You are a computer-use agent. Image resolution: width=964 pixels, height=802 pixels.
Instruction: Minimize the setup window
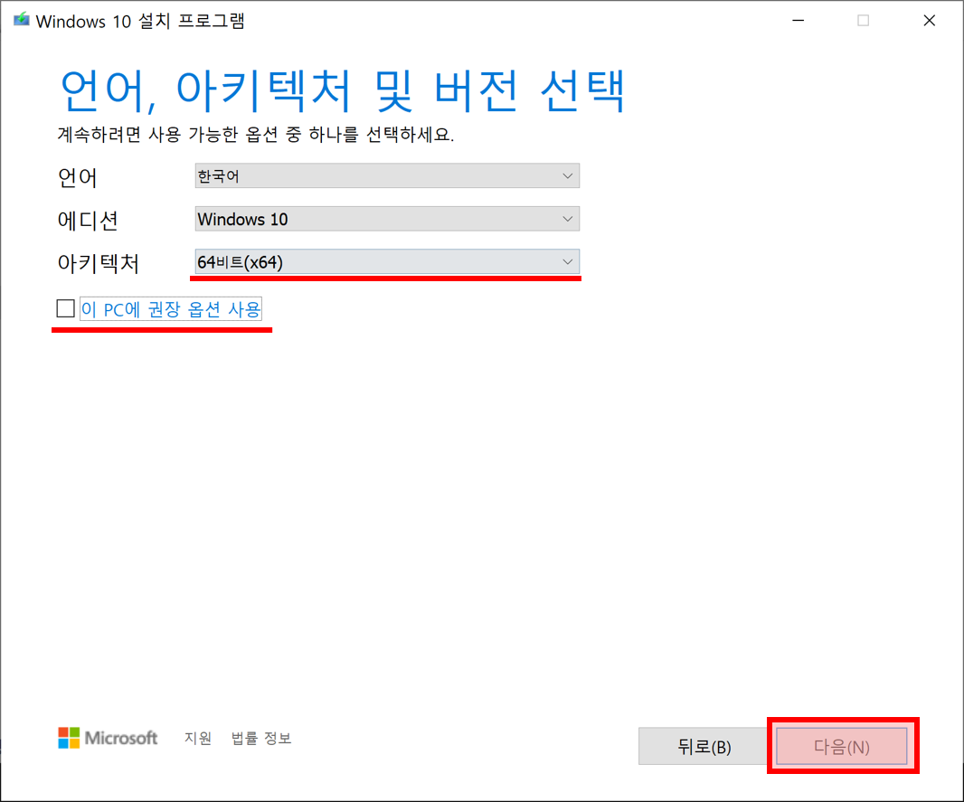pyautogui.click(x=798, y=21)
